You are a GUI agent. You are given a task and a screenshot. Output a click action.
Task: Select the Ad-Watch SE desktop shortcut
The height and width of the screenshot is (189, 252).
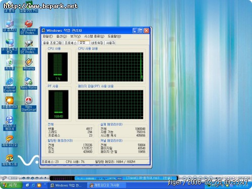coord(29,46)
